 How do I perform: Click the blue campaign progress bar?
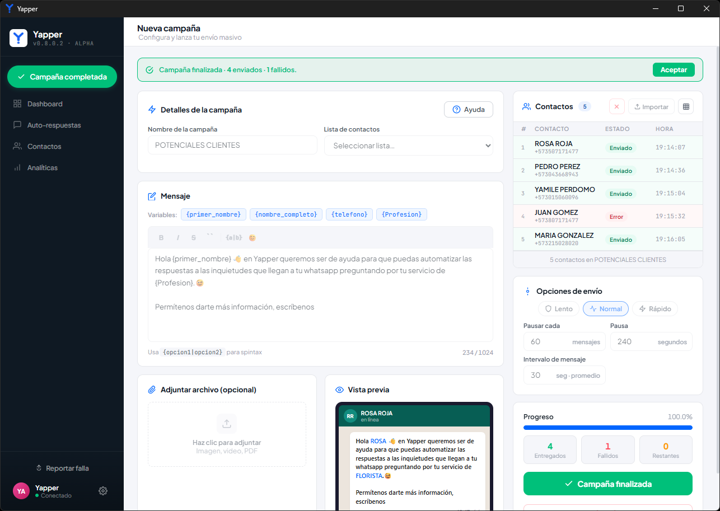(607, 428)
